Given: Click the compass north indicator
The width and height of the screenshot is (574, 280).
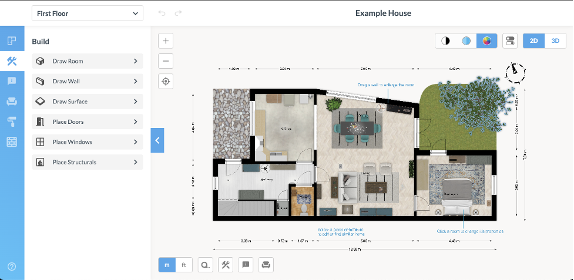Looking at the screenshot, I should [x=515, y=72].
